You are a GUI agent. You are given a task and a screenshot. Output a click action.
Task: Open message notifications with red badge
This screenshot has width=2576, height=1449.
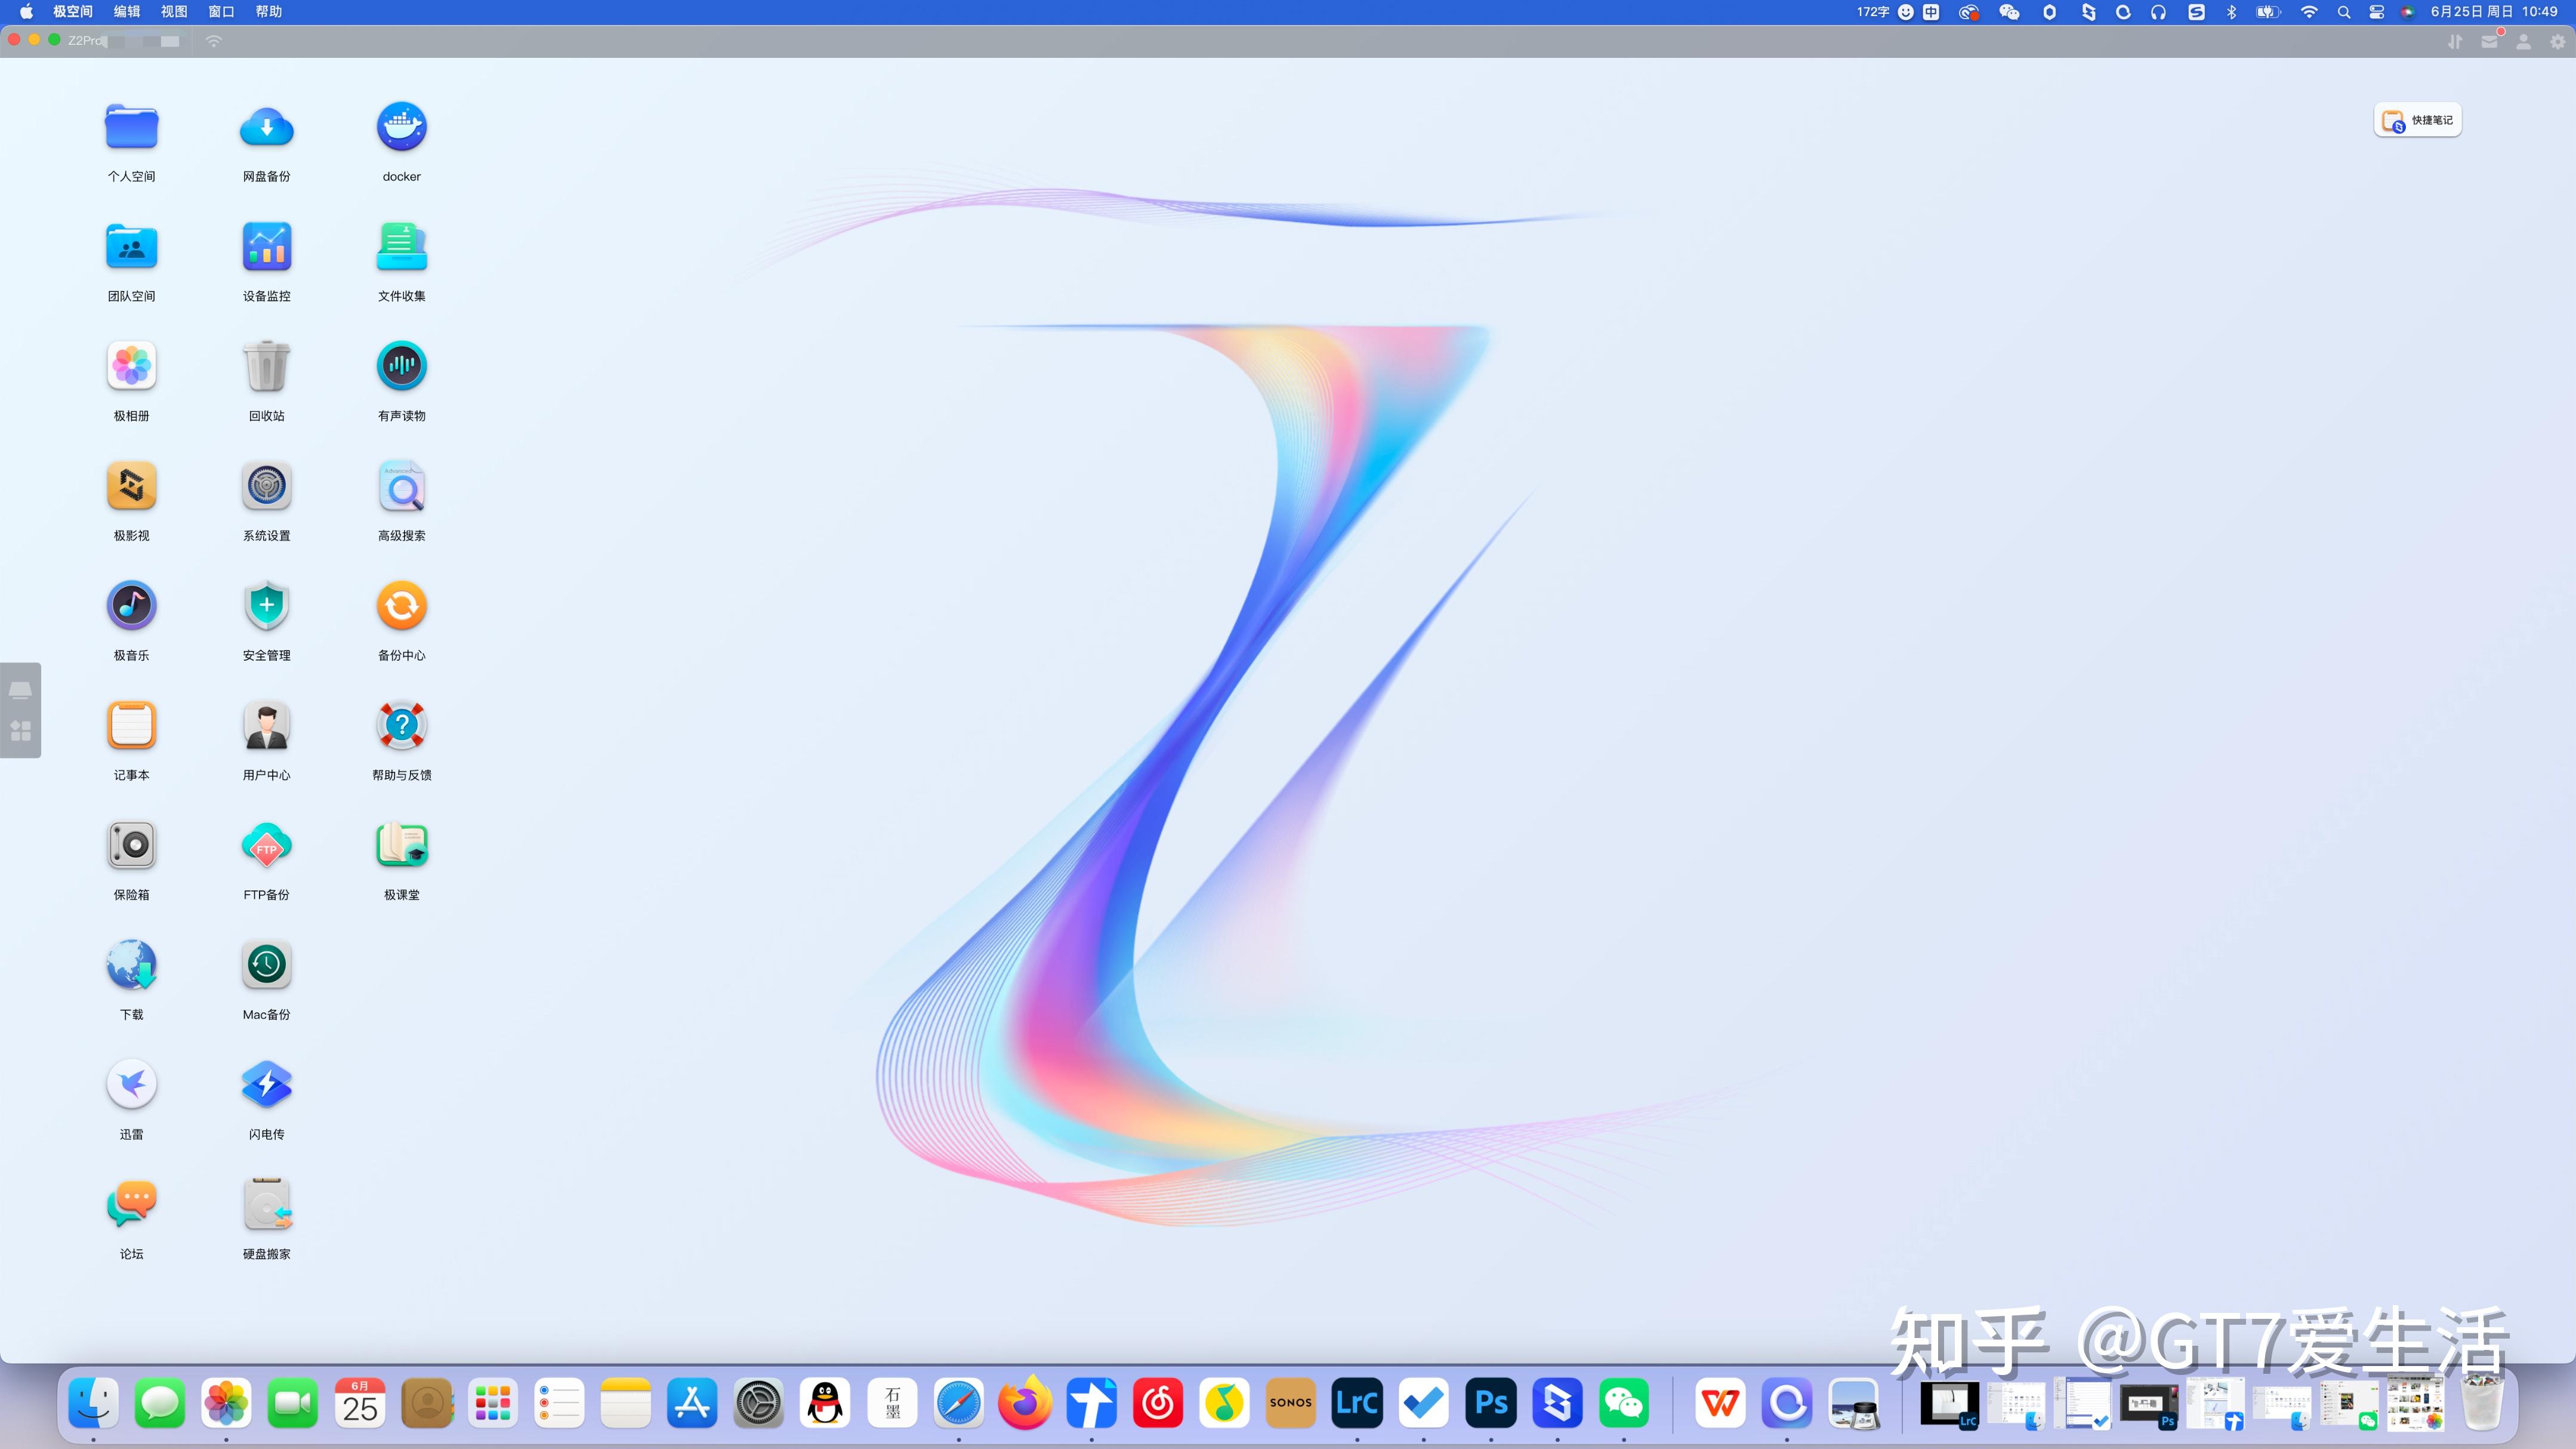pyautogui.click(x=2489, y=41)
